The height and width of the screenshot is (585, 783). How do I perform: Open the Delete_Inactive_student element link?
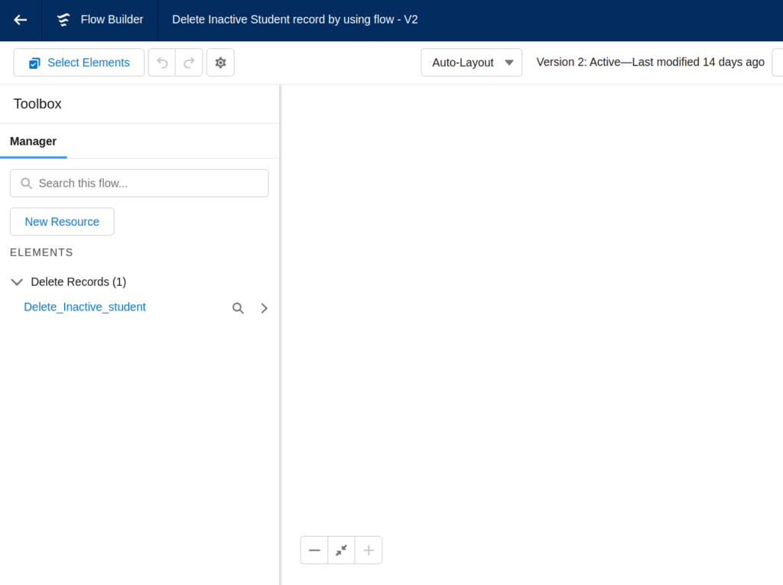coord(85,307)
